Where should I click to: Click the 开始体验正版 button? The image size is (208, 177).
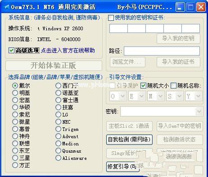click(x=54, y=65)
